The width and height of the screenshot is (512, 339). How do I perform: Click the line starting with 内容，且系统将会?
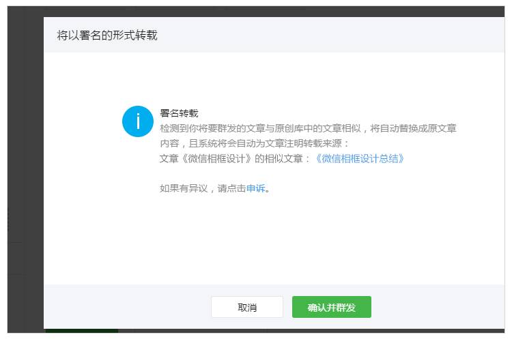pyautogui.click(x=254, y=143)
